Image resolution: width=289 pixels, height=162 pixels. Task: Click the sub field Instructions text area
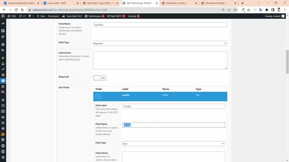point(173,157)
